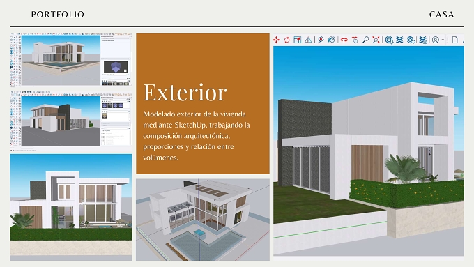The width and height of the screenshot is (474, 267).
Task: Select the Move tool with red arrows
Action: [x=276, y=40]
